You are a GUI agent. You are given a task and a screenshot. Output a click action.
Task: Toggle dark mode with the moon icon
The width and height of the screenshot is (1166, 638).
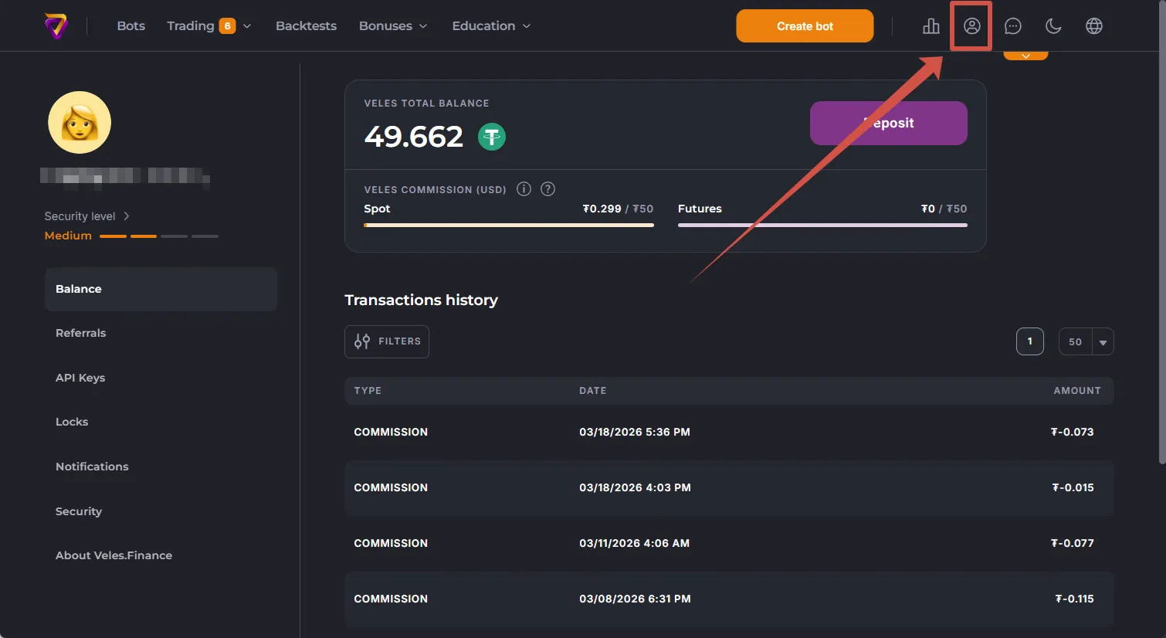(x=1053, y=26)
